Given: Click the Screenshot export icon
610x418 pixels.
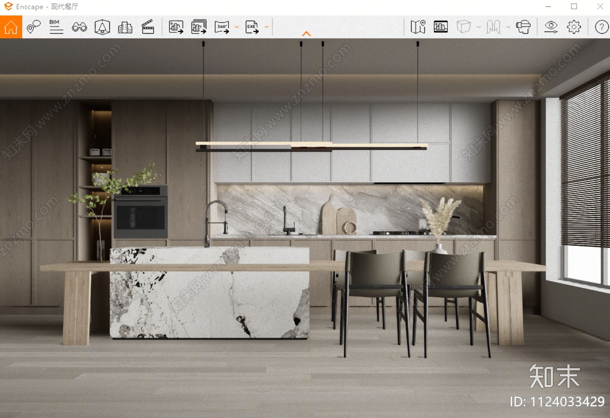Looking at the screenshot, I should (176, 27).
